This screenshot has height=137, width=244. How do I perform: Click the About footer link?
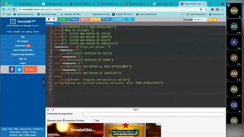click(x=4, y=129)
